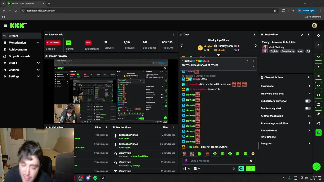Open the profile avatar at top right

click(314, 25)
